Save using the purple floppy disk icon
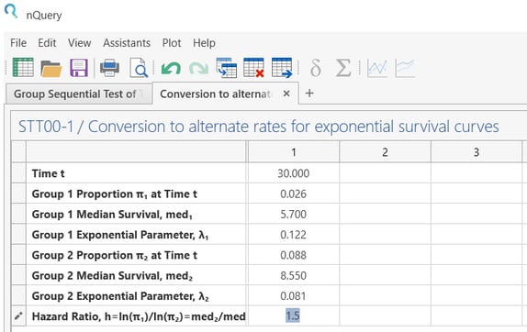527x332 pixels. pyautogui.click(x=79, y=68)
